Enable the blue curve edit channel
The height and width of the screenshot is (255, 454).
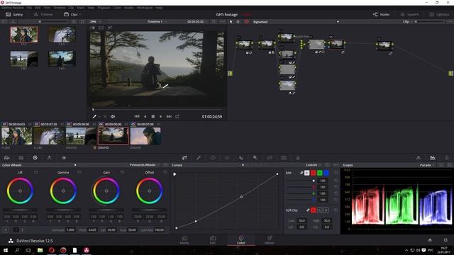(x=326, y=173)
